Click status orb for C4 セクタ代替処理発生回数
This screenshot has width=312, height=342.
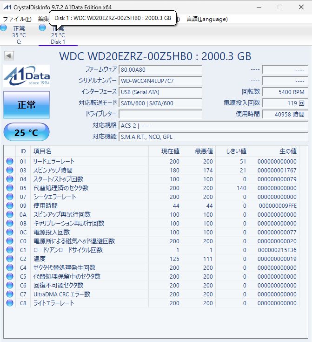pos(10,267)
